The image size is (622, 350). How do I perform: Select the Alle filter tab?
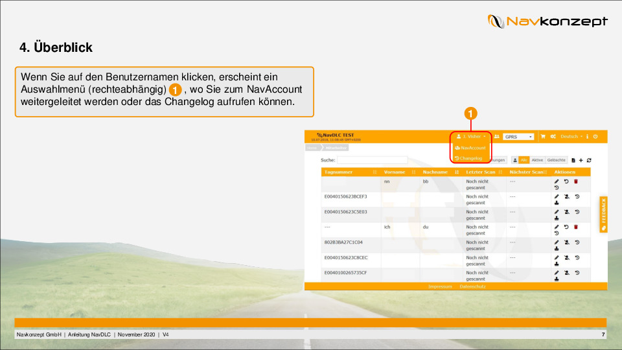(x=524, y=160)
